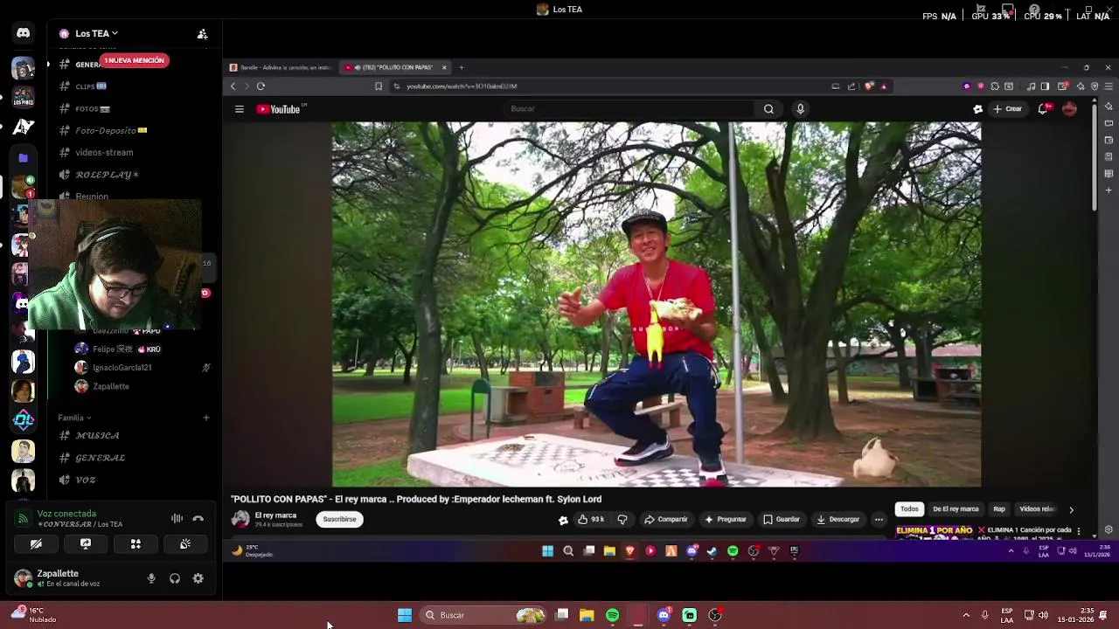Select the Todos filter chip
Image resolution: width=1119 pixels, height=629 pixels.
click(x=909, y=509)
